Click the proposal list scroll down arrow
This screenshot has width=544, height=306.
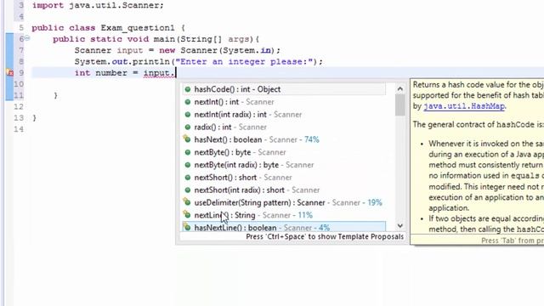pos(400,226)
